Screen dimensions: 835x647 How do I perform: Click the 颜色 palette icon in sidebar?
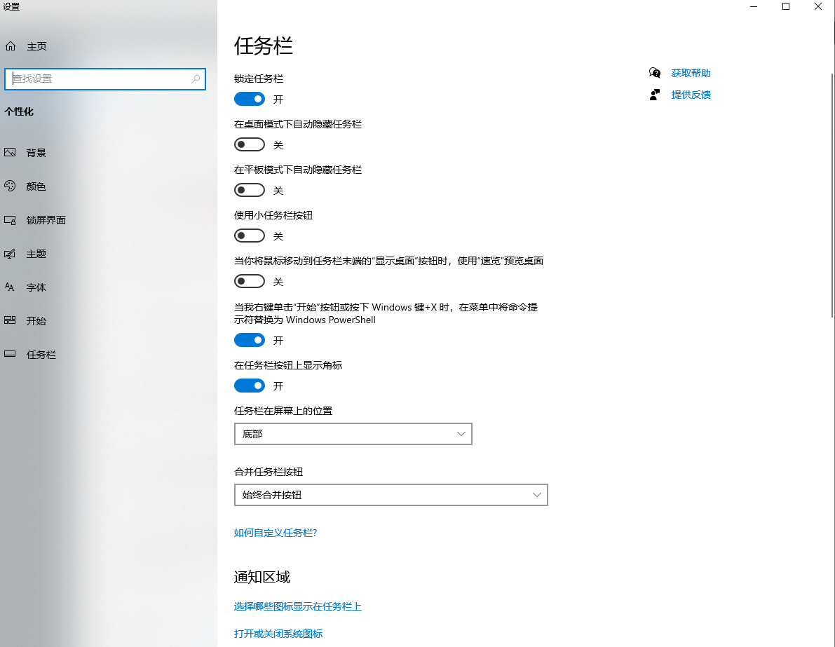point(10,186)
